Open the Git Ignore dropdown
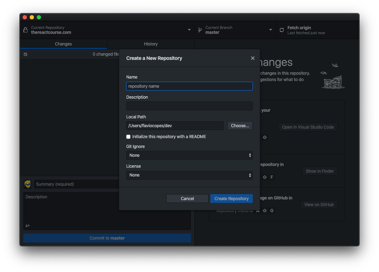 (189, 155)
